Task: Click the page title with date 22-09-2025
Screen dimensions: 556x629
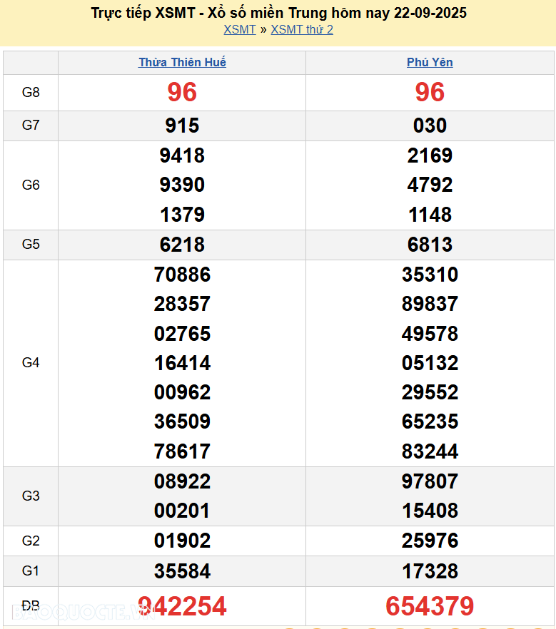Action: coord(279,13)
